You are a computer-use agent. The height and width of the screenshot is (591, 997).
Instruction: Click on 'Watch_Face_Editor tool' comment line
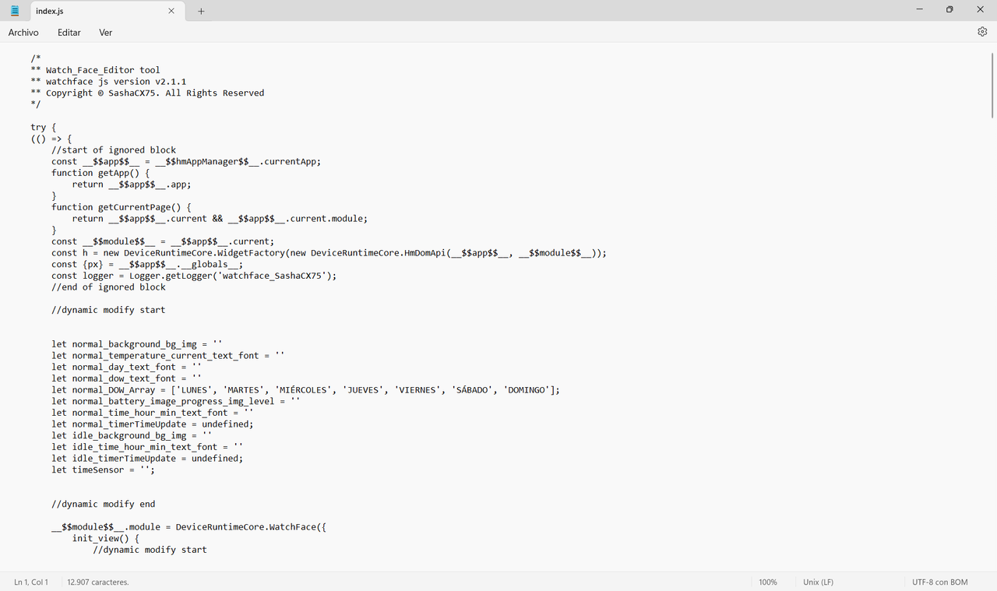point(95,70)
